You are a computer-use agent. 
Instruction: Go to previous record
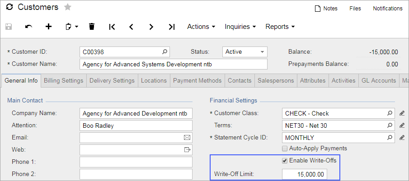pos(131,27)
